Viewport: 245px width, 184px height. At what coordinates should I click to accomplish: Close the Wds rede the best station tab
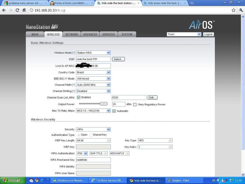click(138, 3)
